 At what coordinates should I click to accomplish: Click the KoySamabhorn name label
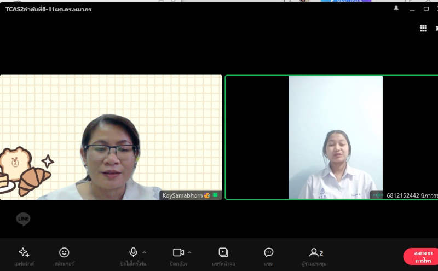183,195
